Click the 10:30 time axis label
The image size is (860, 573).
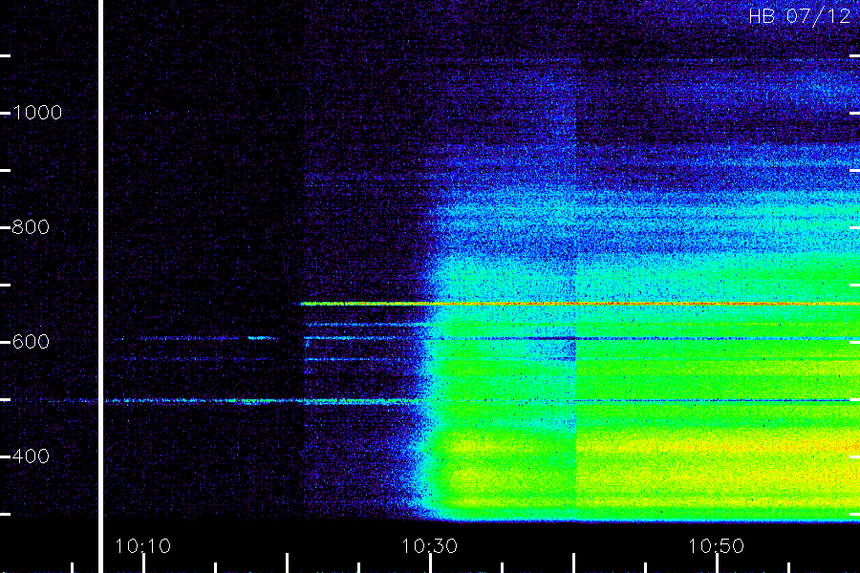point(429,546)
